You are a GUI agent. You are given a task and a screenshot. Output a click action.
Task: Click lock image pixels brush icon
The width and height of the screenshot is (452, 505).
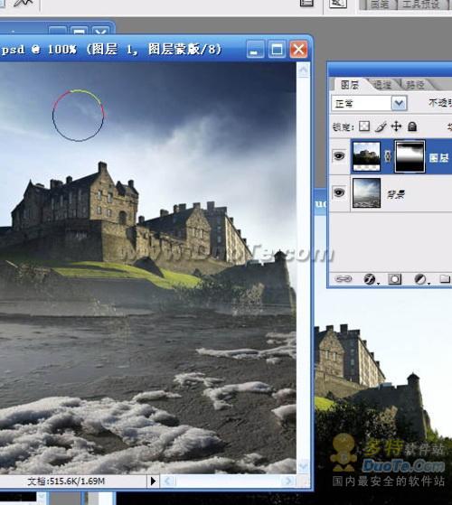pyautogui.click(x=381, y=126)
